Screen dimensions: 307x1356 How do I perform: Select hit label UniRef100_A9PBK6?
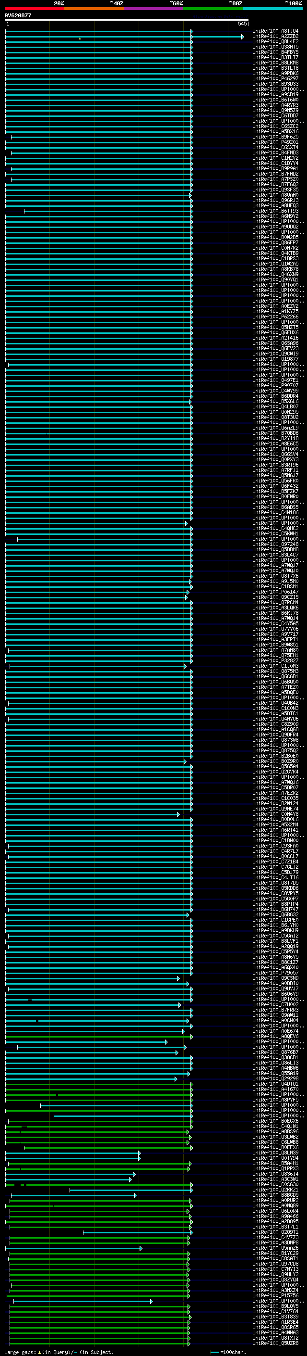pos(275,73)
